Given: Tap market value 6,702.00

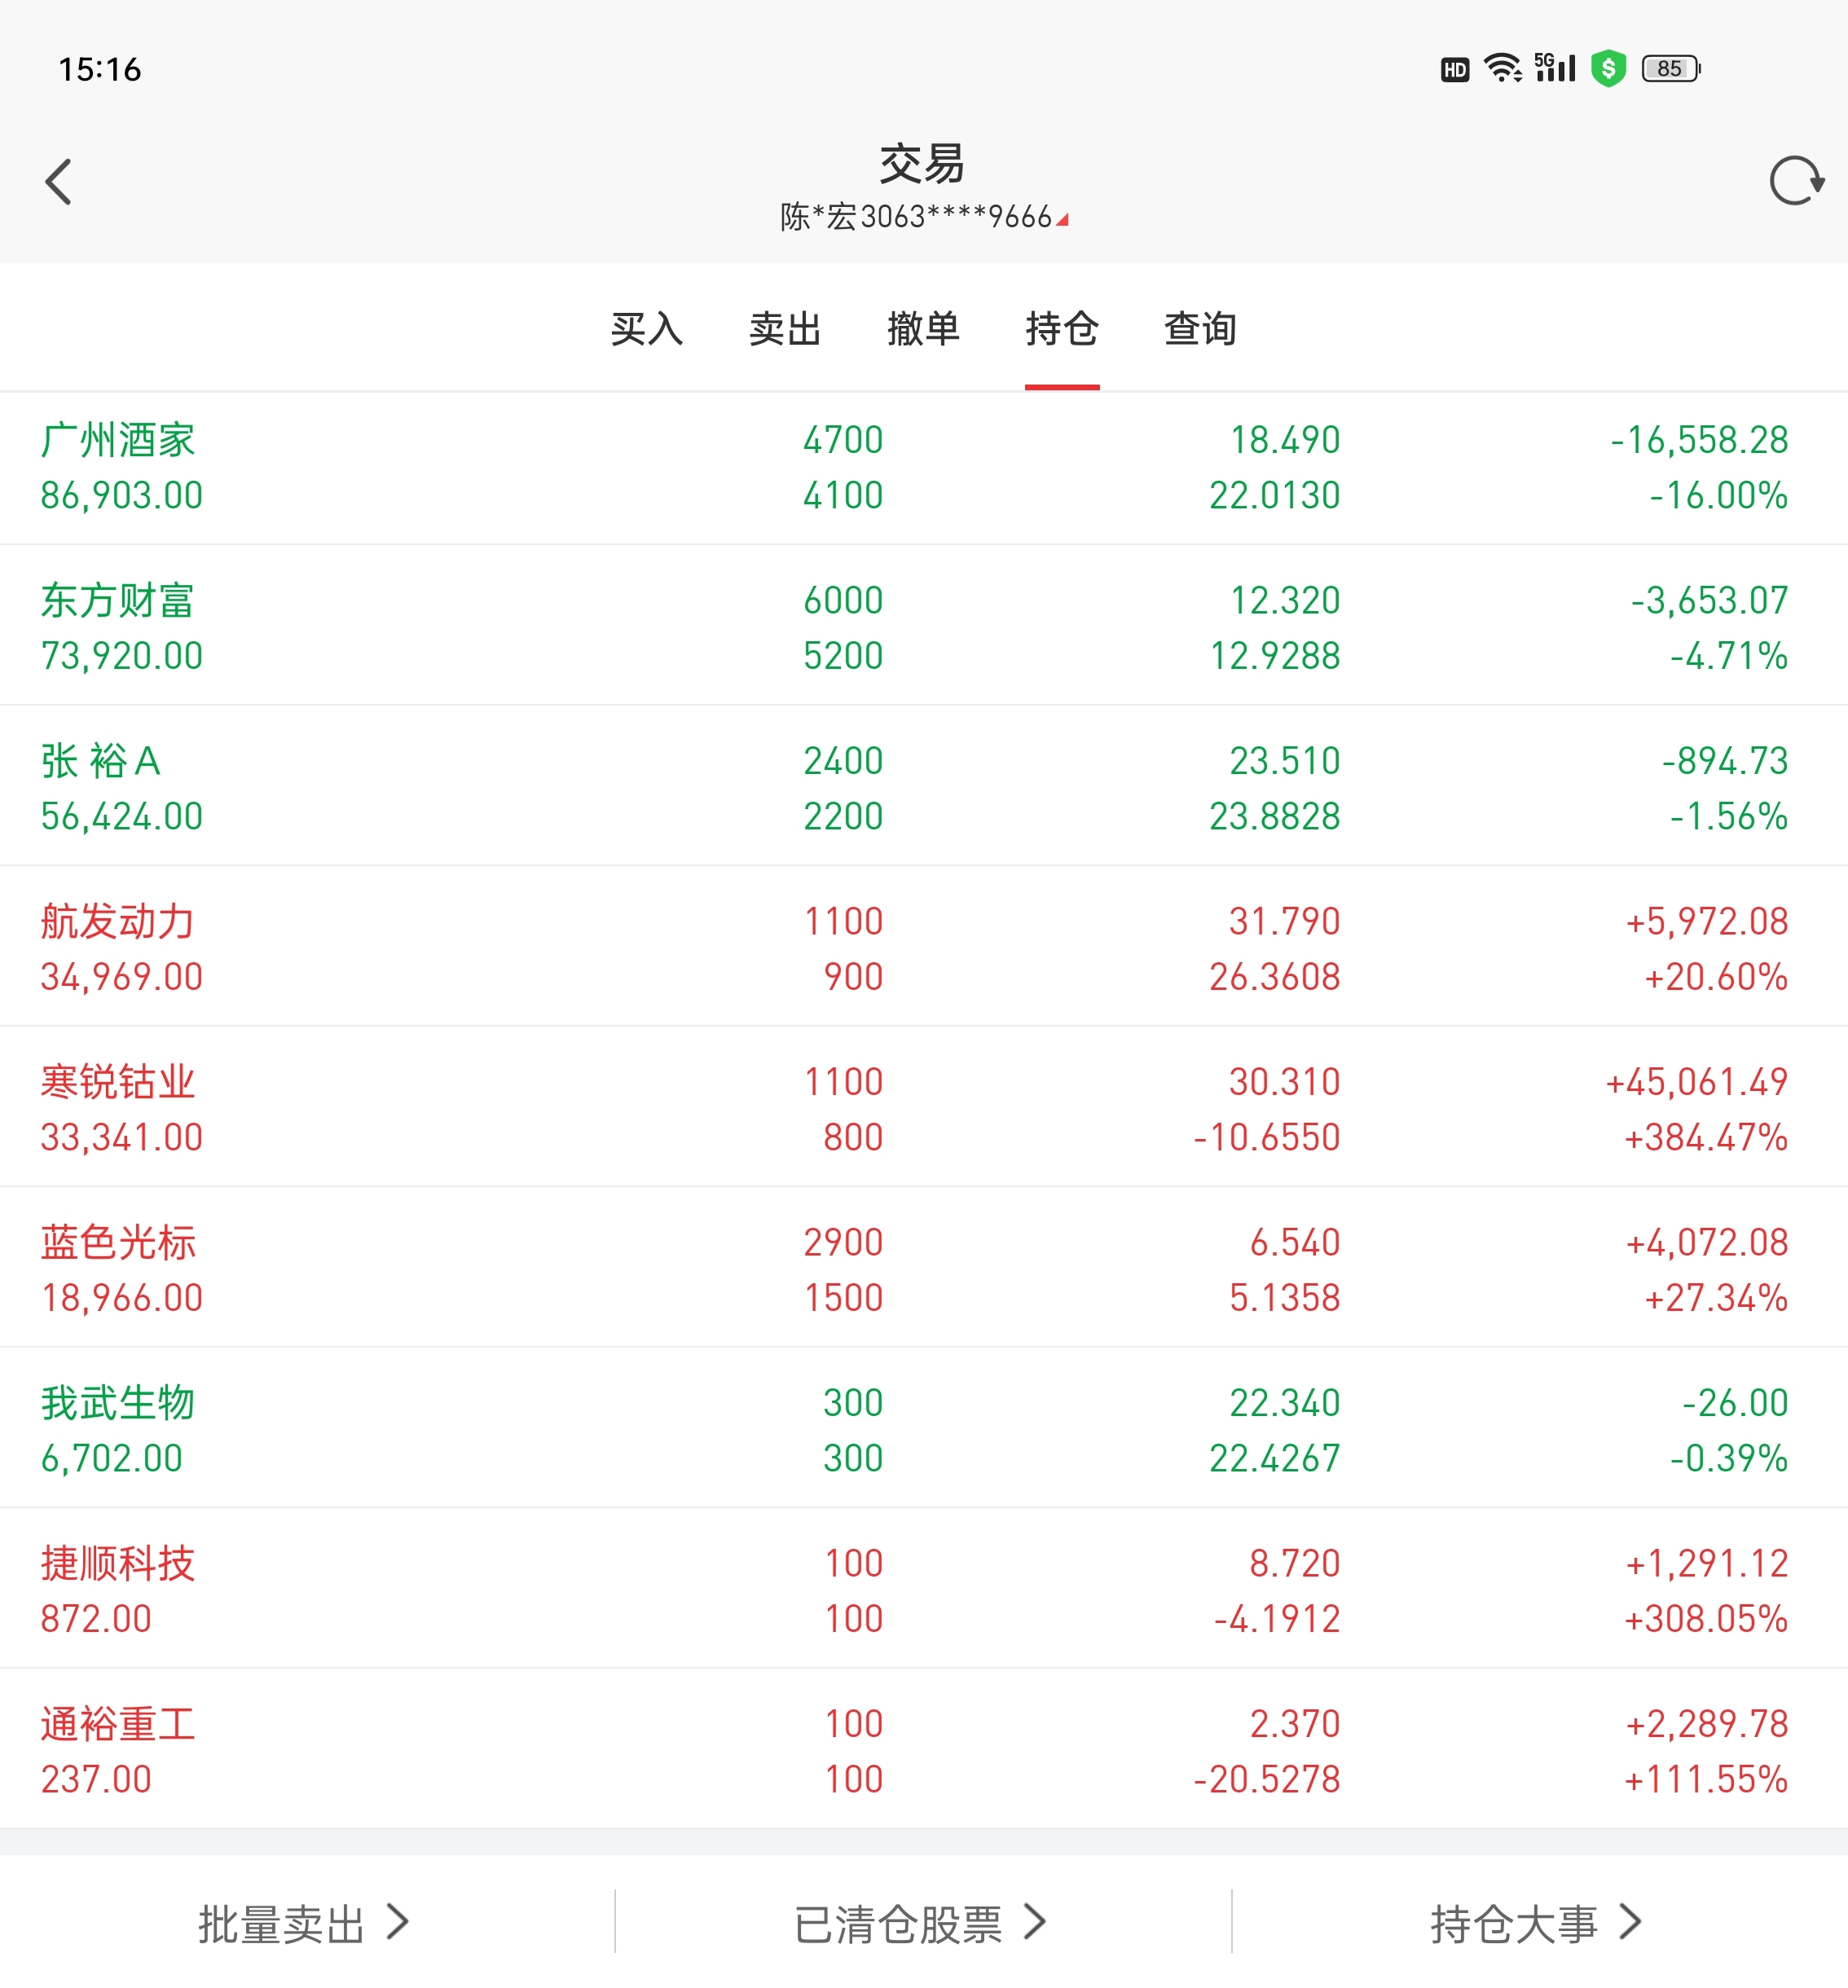Looking at the screenshot, I should pyautogui.click(x=112, y=1459).
